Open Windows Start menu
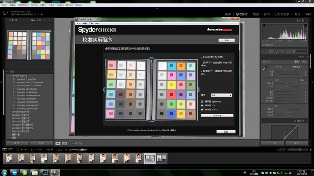Image resolution: width=314 pixels, height=176 pixels. pyautogui.click(x=4, y=173)
